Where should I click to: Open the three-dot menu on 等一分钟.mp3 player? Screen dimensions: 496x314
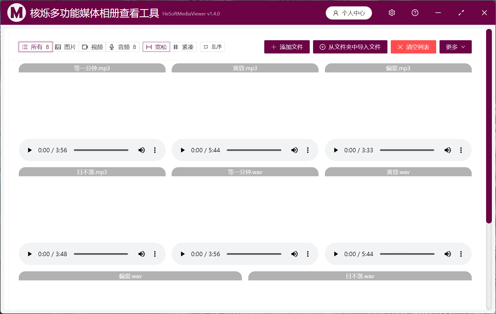click(155, 150)
